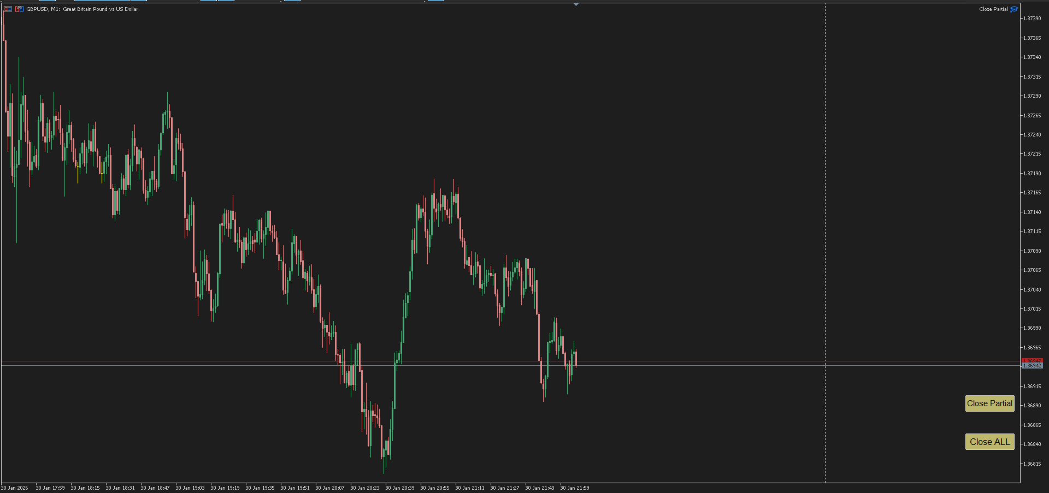
Task: Click price scale value 1.37190
Action: 1032,174
